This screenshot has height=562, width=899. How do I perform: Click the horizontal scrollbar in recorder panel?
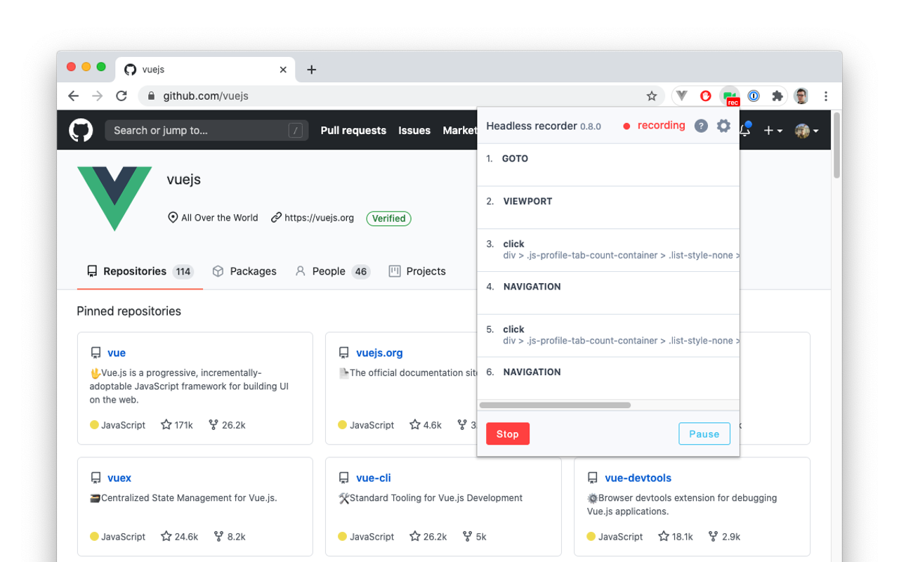(x=555, y=405)
